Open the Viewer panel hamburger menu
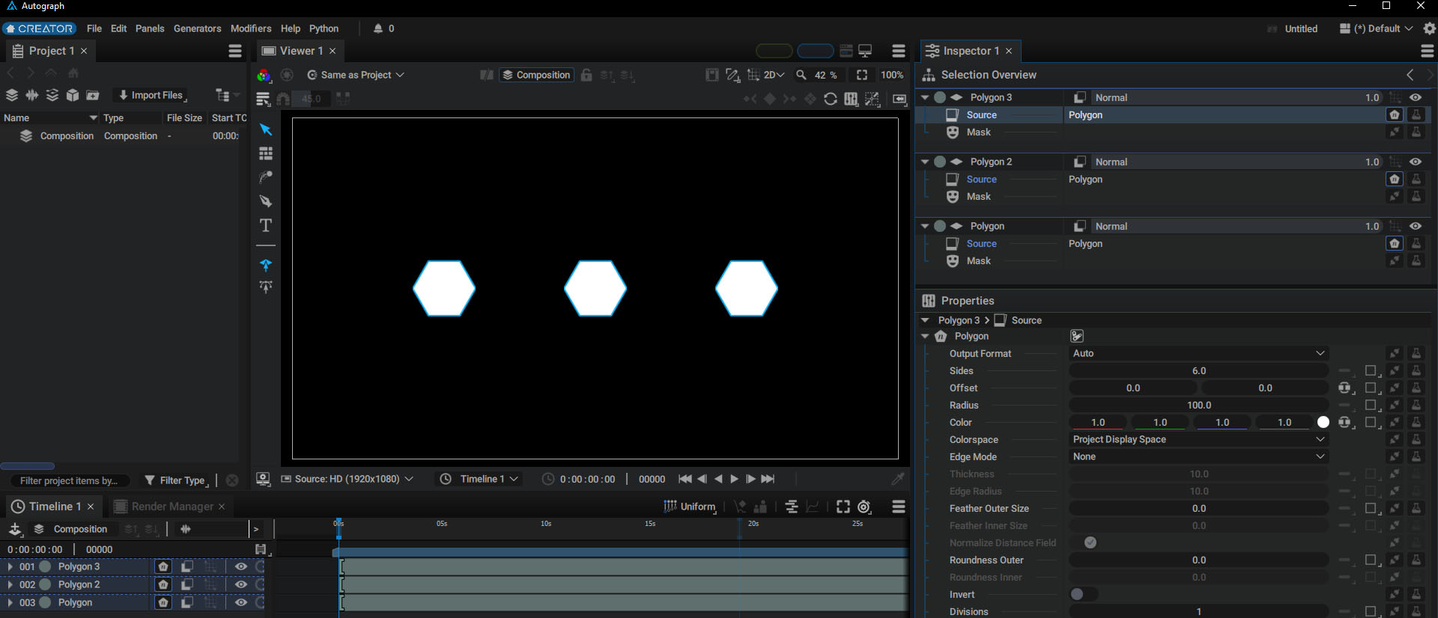The image size is (1438, 618). click(x=899, y=51)
